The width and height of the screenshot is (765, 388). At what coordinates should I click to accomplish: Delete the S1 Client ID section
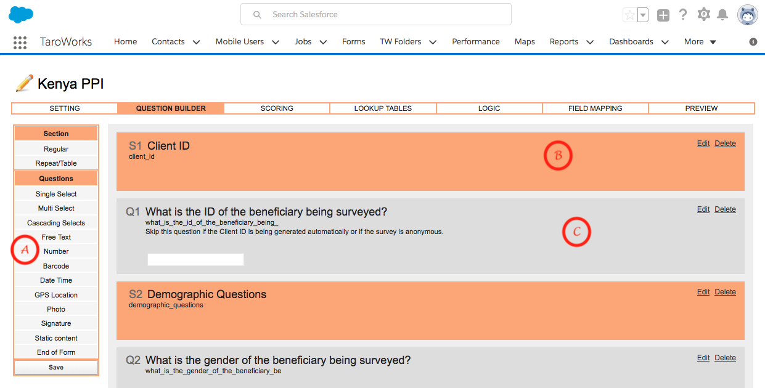pos(725,143)
